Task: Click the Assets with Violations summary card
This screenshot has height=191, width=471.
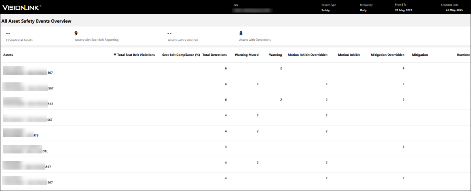Action: click(x=183, y=37)
